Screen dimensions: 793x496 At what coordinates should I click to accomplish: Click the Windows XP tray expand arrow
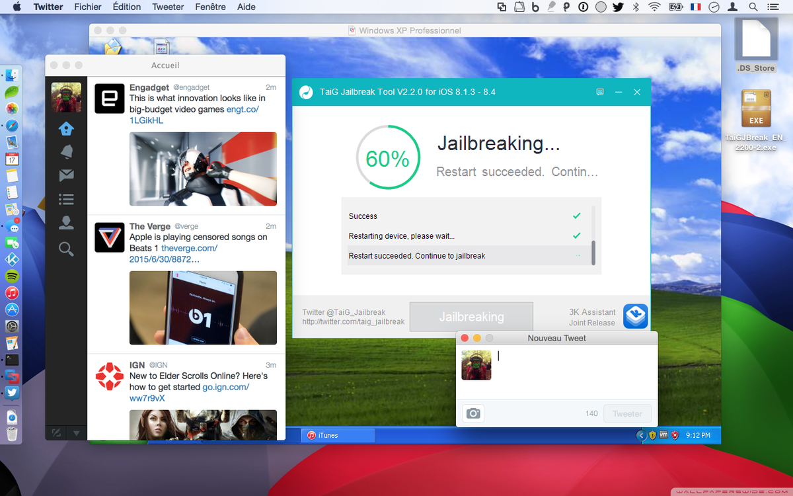640,435
